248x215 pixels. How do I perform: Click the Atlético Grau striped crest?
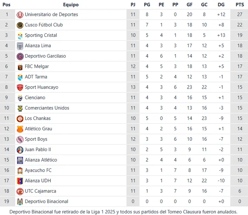[x=20, y=129]
